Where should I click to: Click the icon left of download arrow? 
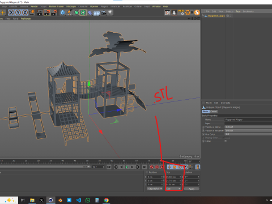click(x=167, y=12)
